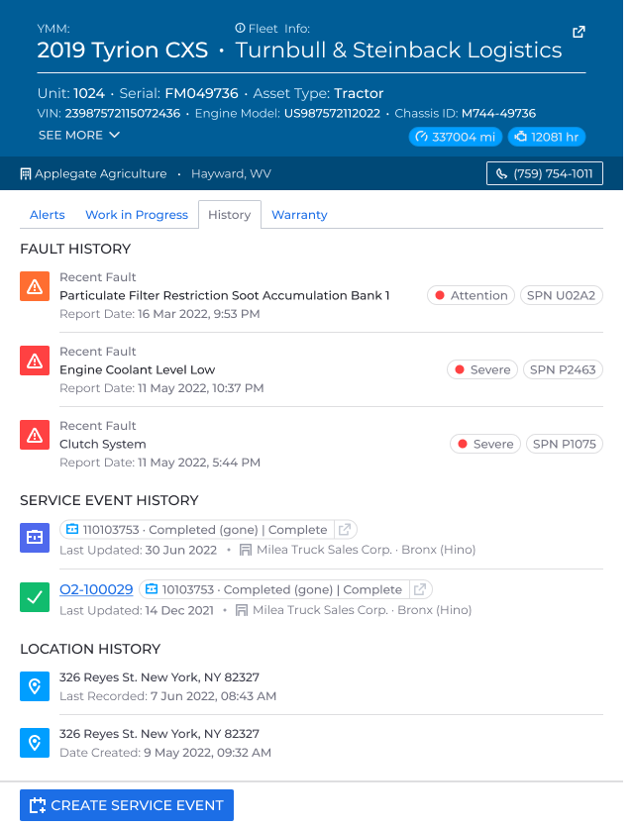Image resolution: width=633 pixels, height=828 pixels.
Task: Open the O2-100029 link
Action: (96, 589)
